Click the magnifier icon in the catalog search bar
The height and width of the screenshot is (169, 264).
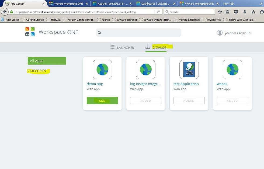click(x=99, y=33)
